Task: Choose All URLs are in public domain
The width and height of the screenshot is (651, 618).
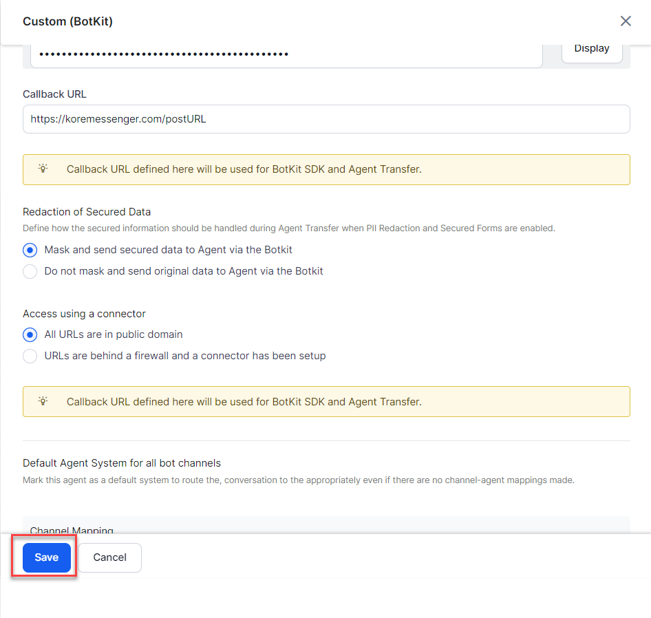Action: pos(30,334)
